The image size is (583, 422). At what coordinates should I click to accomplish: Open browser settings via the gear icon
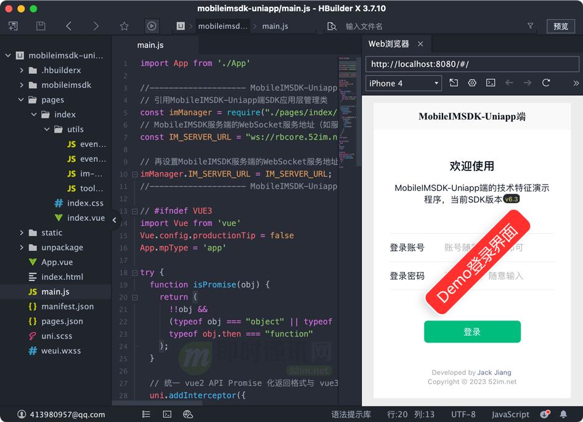(471, 83)
